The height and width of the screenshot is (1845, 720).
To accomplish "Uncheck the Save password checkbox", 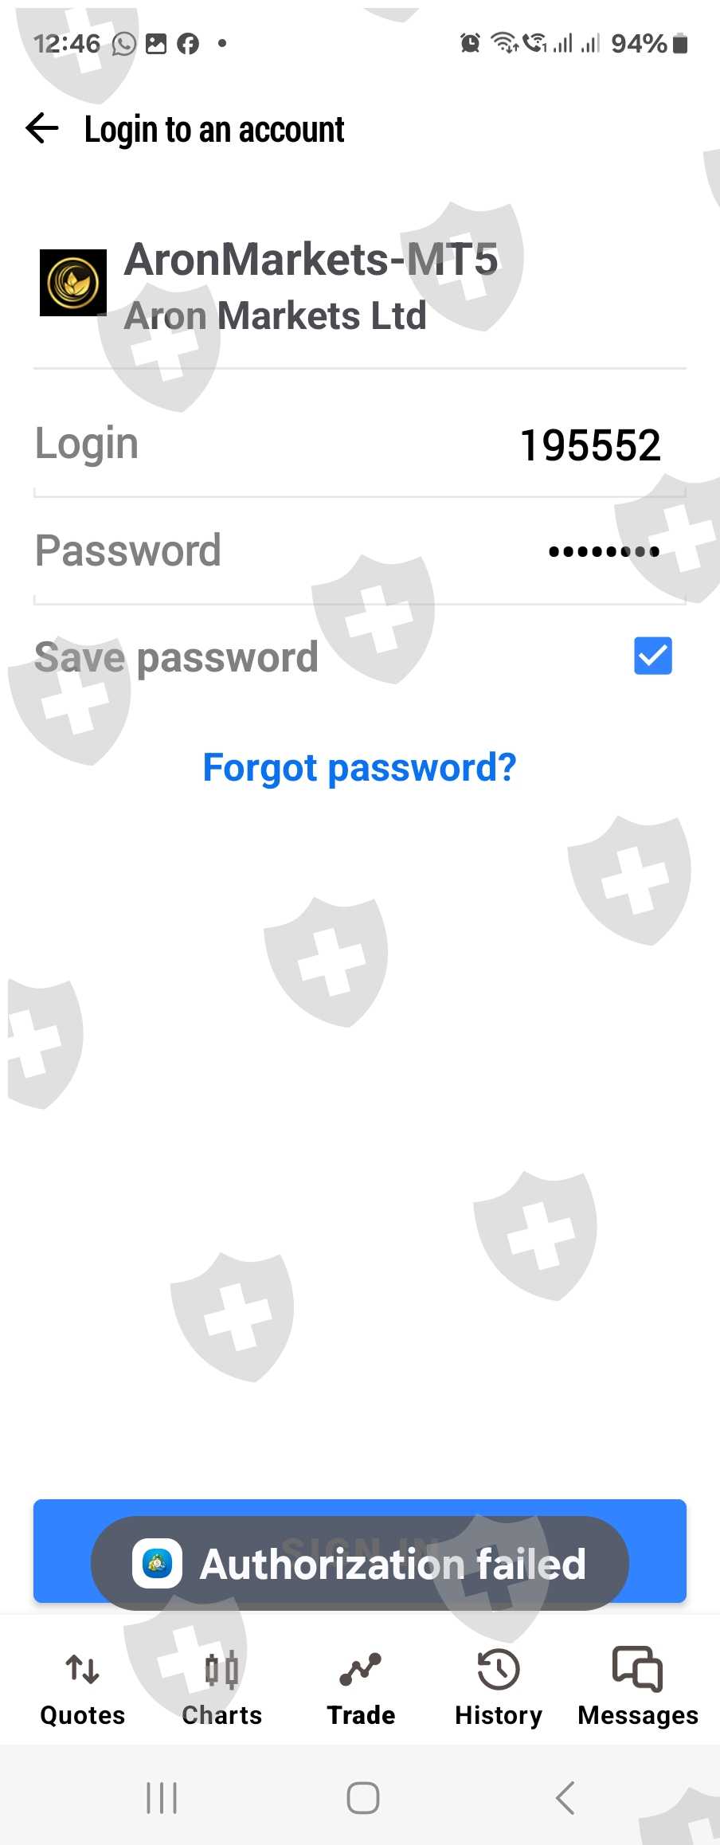I will click(x=653, y=656).
